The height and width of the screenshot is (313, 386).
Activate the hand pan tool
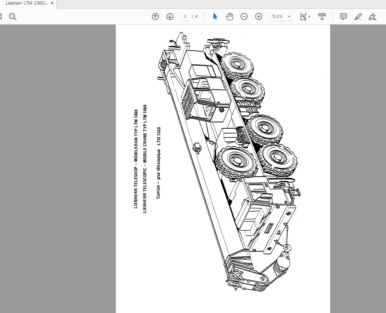click(229, 17)
